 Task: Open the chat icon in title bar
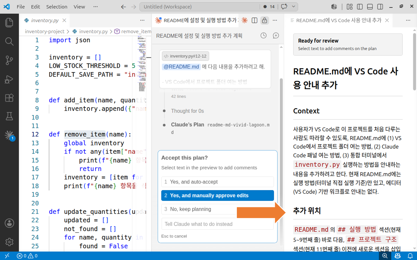point(284,7)
